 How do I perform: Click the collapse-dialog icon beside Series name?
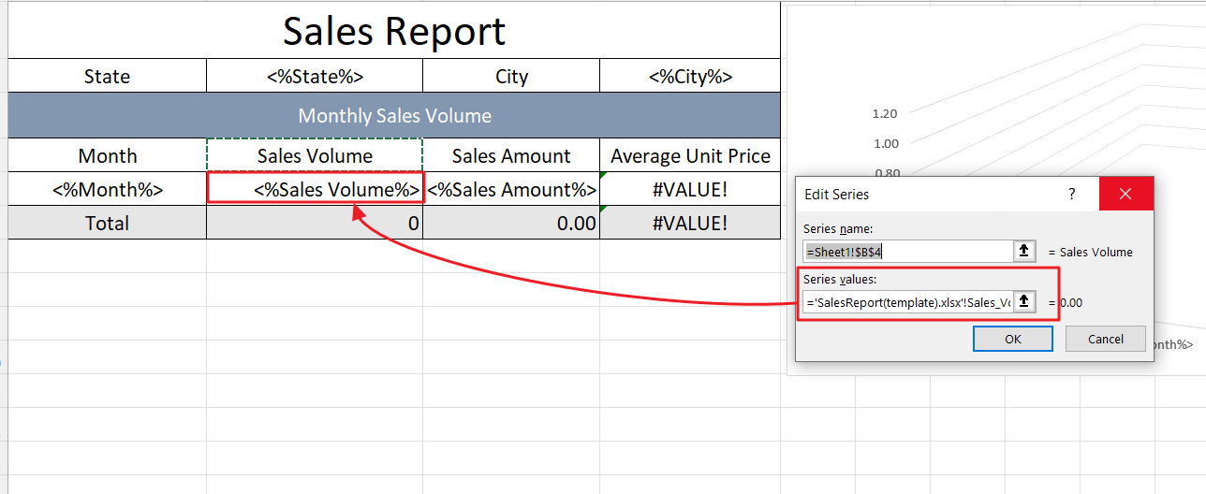tap(1024, 251)
